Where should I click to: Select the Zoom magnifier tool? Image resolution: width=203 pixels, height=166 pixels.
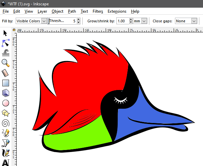(5, 62)
